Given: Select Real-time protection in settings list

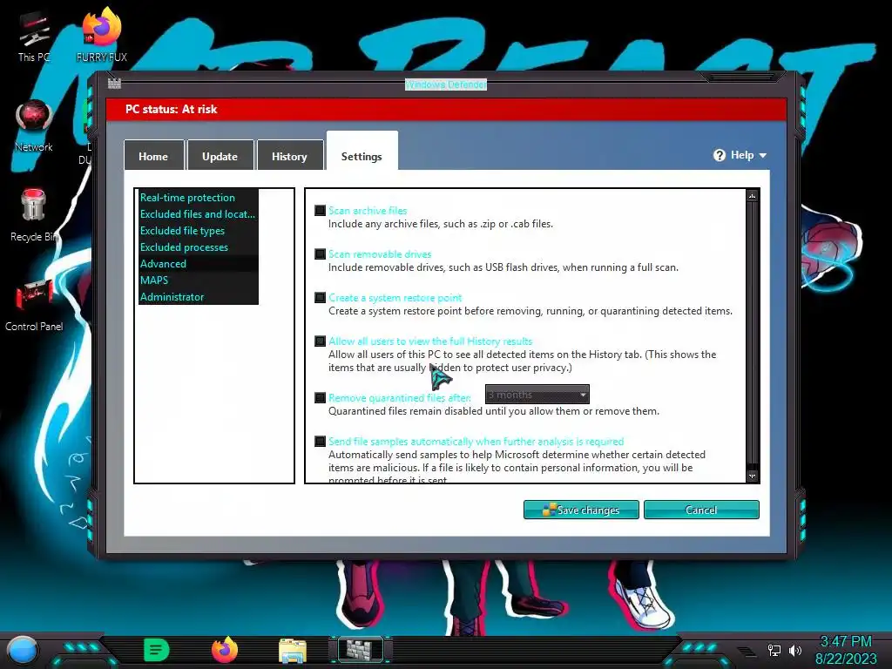Looking at the screenshot, I should [x=199, y=198].
